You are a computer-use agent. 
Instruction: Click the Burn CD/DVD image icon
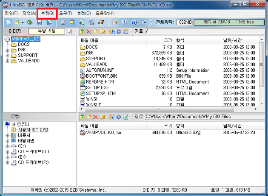[101, 22]
